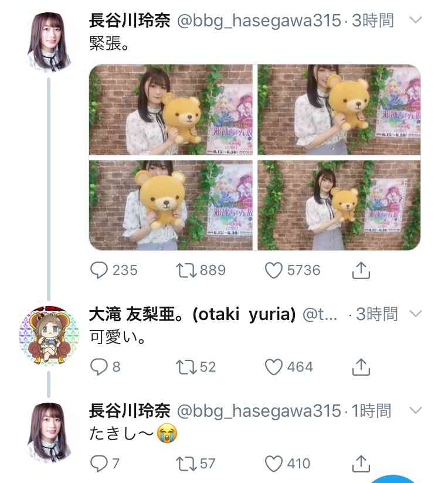Screen dimensions: 438x483
Task: Share the 可愛い。 tweet
Action: pos(361,367)
